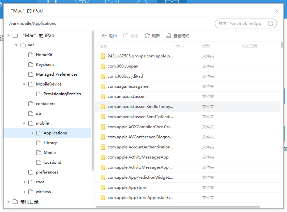Select com.apple.AppPredictionWidget.... row
This screenshot has width=287, height=212.
coord(188,177)
